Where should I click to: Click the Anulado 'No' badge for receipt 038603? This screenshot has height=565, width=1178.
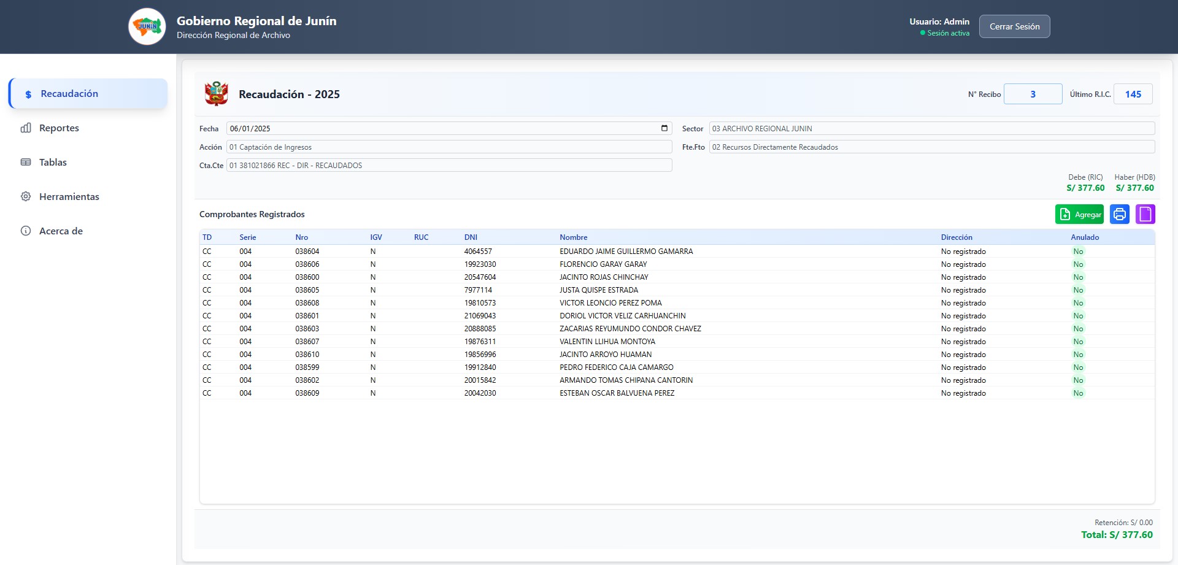point(1078,329)
